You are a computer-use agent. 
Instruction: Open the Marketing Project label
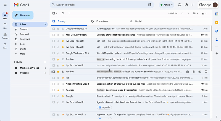click(30, 68)
